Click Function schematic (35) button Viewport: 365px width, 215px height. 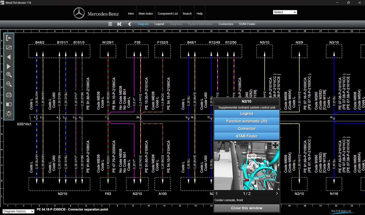coord(247,121)
